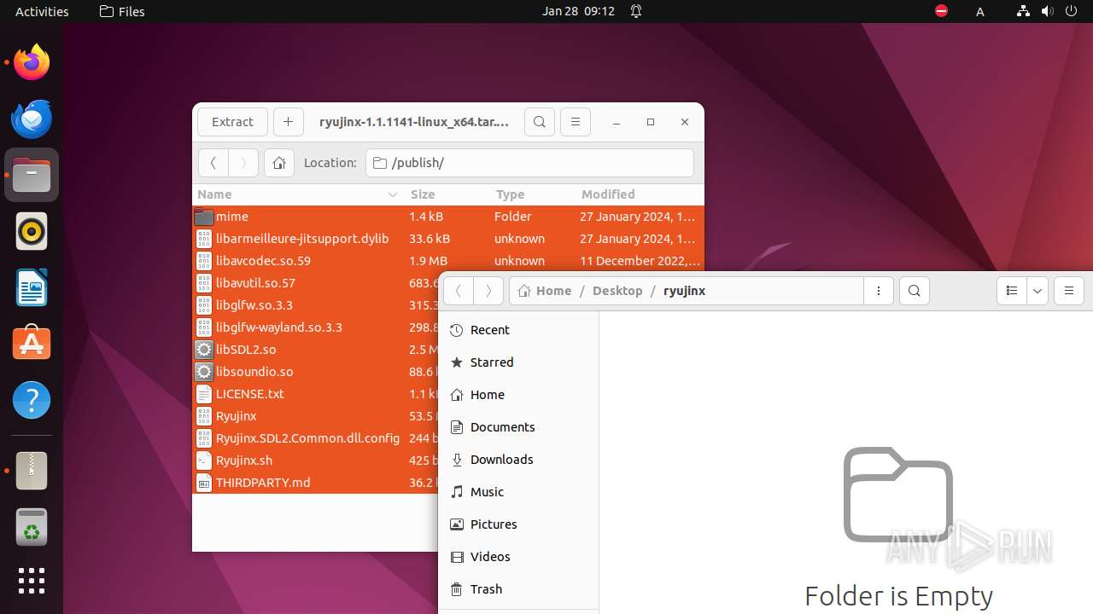The height and width of the screenshot is (614, 1093).
Task: Open the Help icon in the dock
Action: (32, 400)
